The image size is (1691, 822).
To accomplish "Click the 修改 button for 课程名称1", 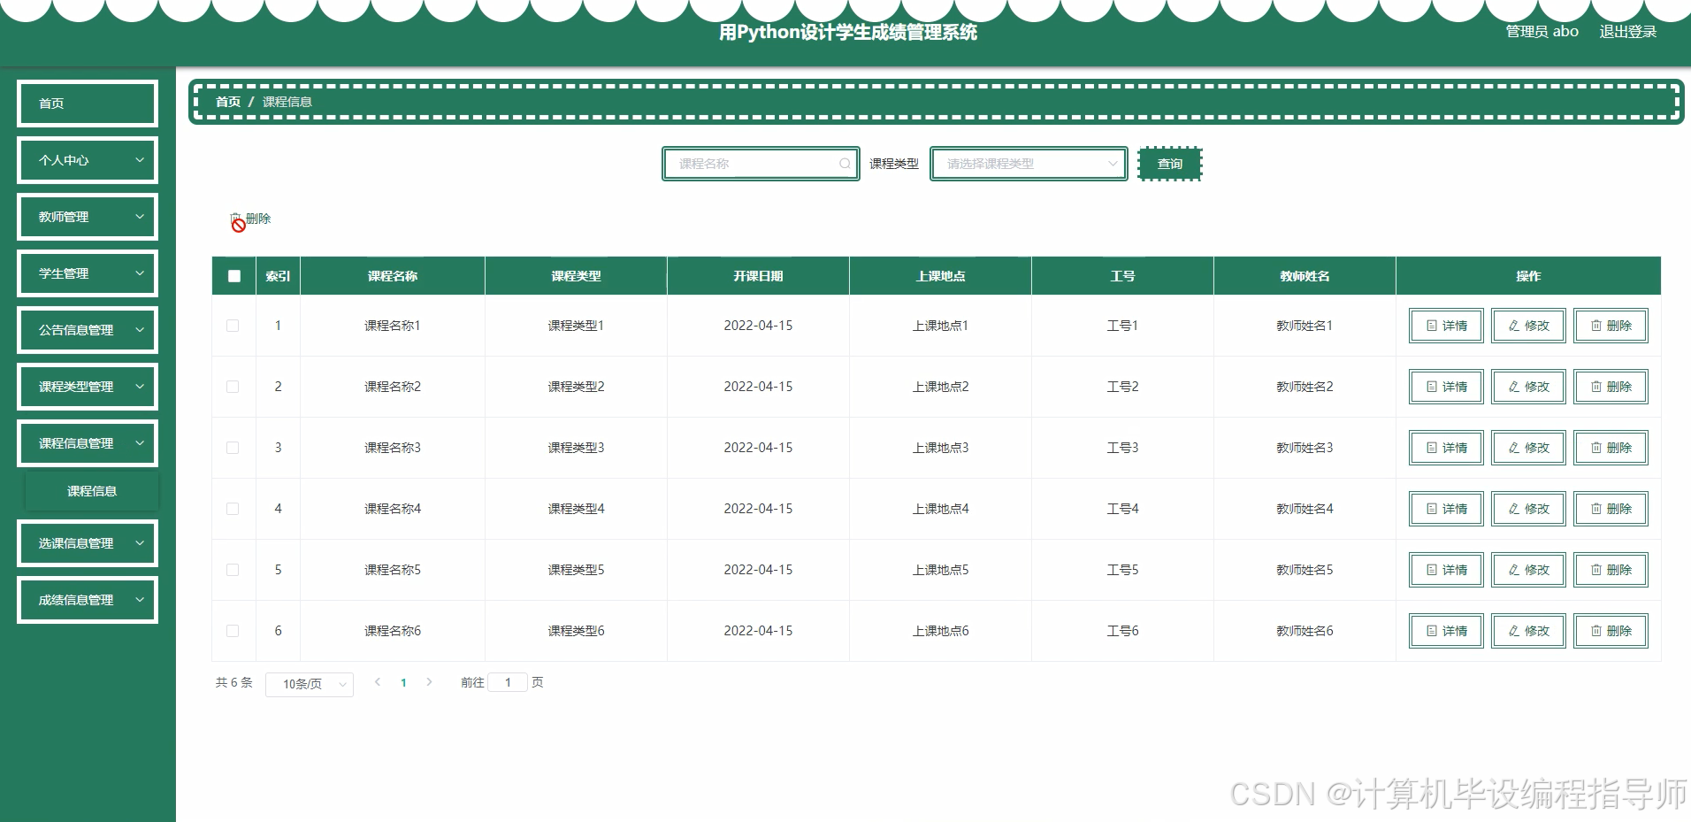I will [1528, 326].
